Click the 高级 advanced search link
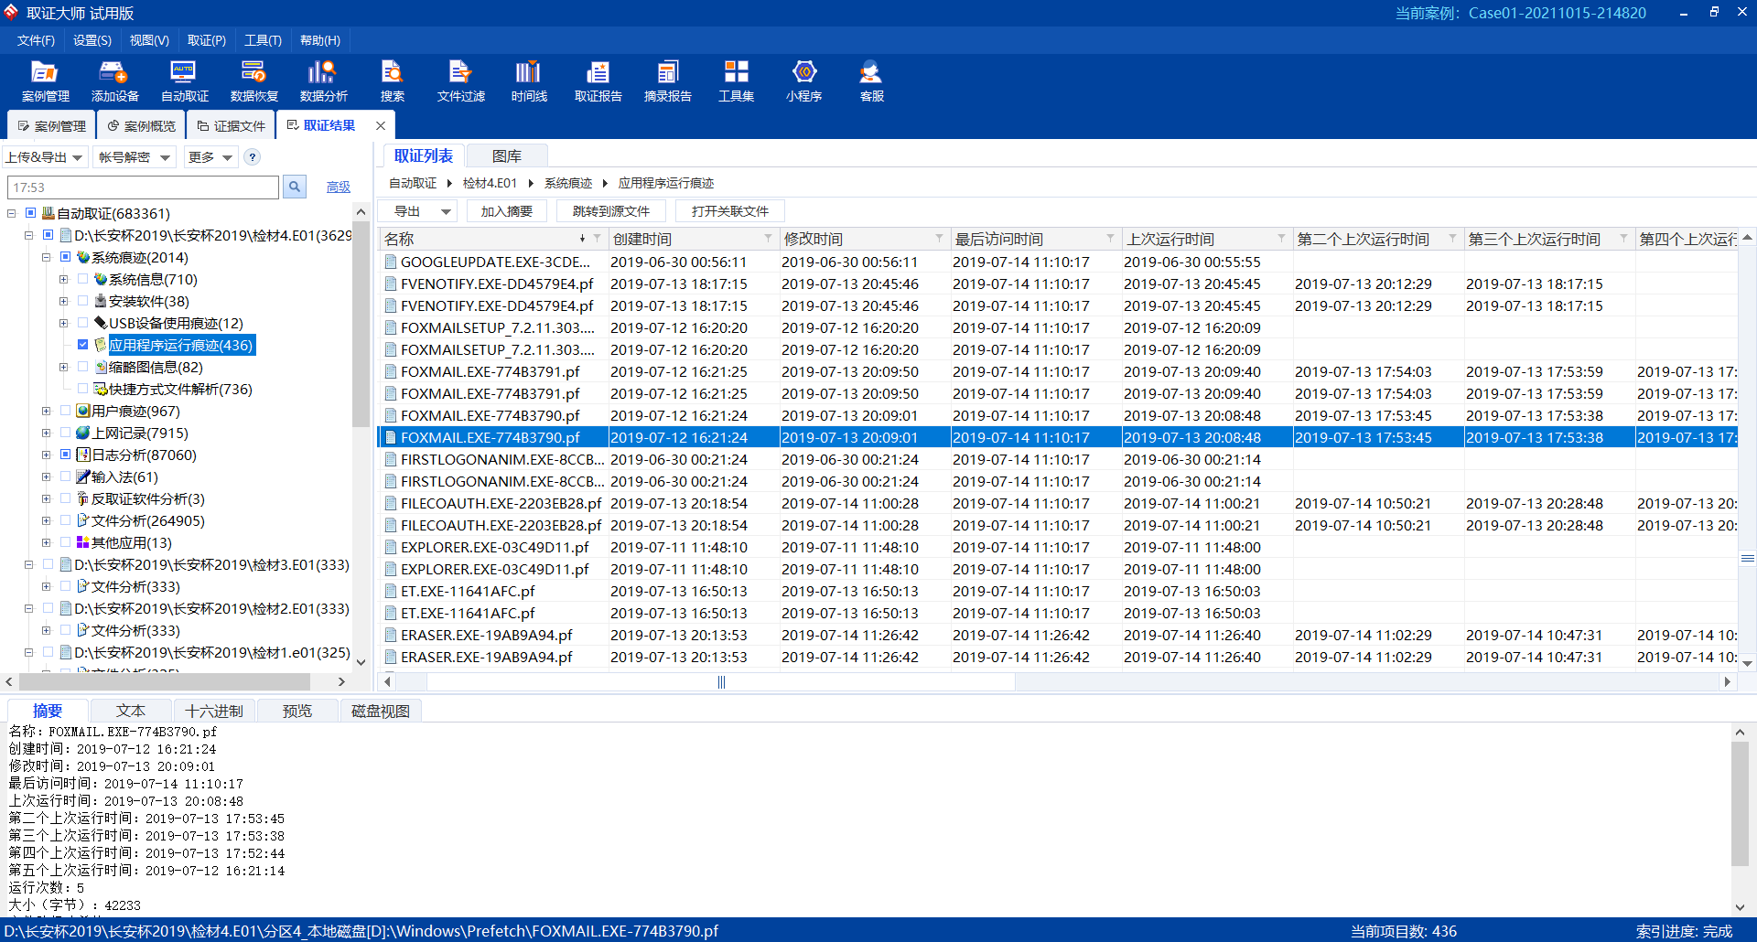The height and width of the screenshot is (942, 1757). click(339, 187)
